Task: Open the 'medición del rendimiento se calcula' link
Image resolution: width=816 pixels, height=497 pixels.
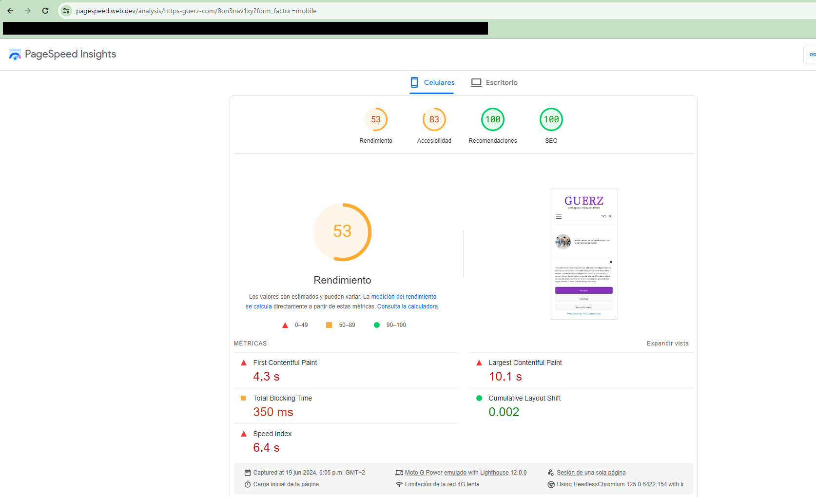Action: [x=404, y=297]
